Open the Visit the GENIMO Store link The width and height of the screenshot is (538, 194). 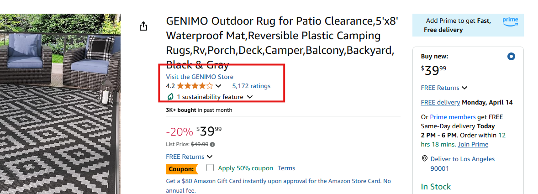pyautogui.click(x=200, y=77)
